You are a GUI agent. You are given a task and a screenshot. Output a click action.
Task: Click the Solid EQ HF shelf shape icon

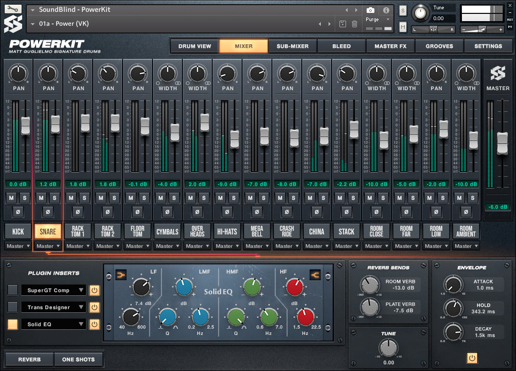pos(315,275)
